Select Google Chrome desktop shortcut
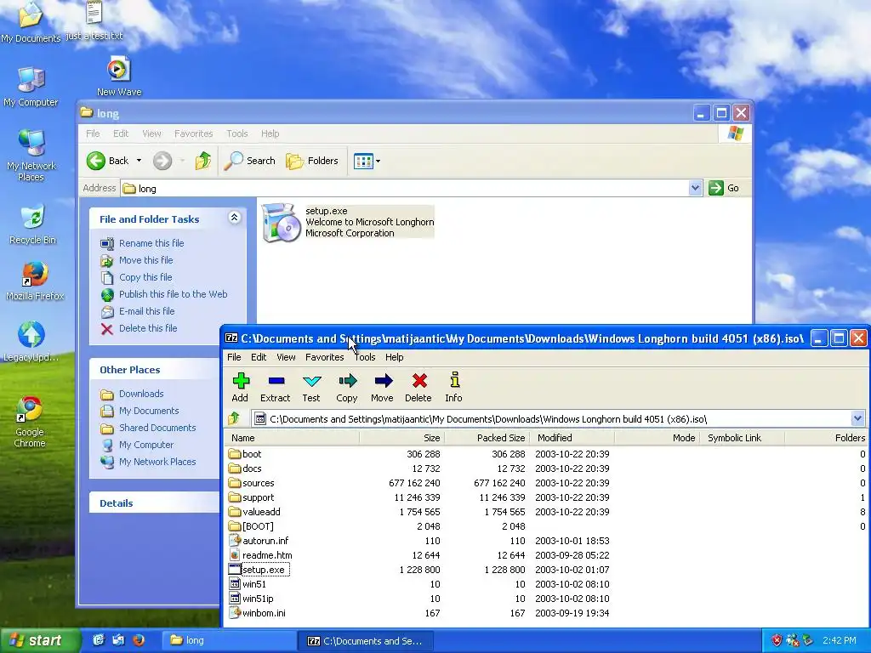The width and height of the screenshot is (871, 653). [30, 422]
